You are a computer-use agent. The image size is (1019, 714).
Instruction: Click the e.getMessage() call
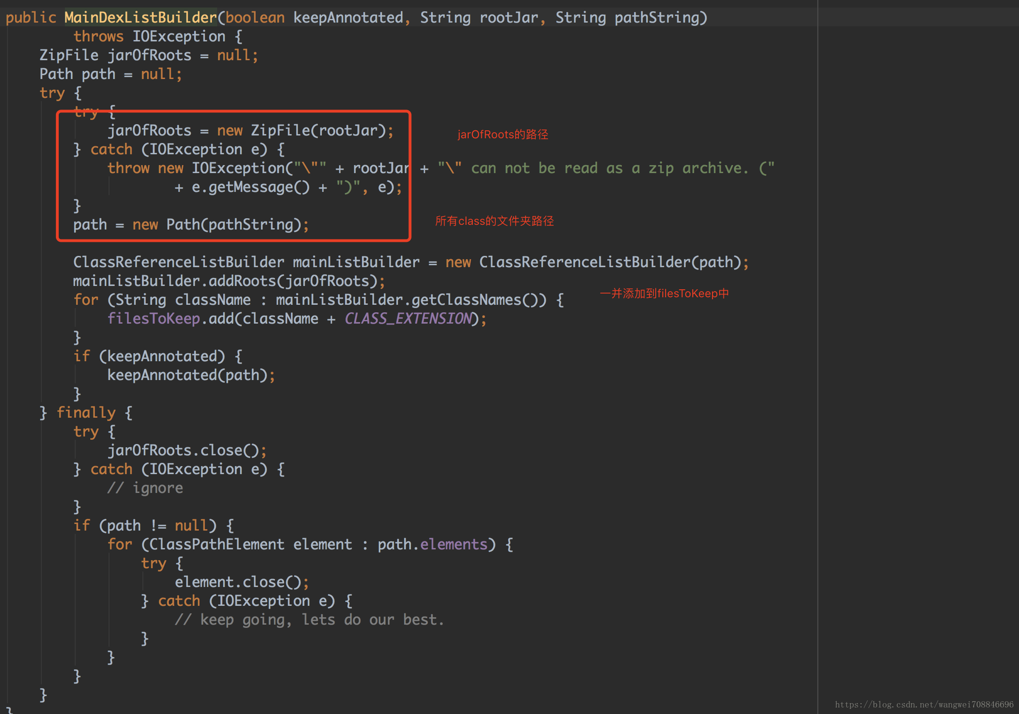(250, 187)
